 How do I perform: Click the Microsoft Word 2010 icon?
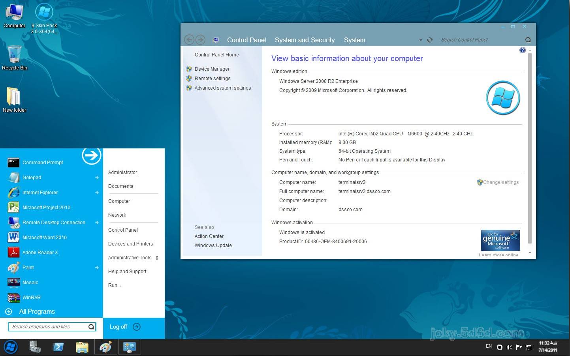click(x=13, y=237)
